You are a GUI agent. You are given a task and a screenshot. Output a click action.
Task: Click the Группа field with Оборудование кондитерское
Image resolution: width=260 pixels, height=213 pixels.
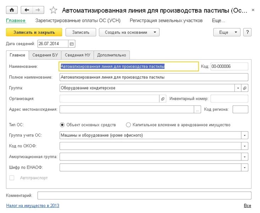[x=147, y=88]
